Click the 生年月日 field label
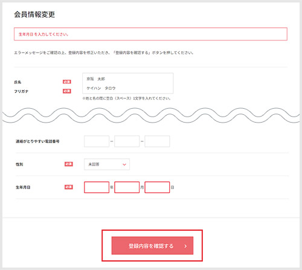 (23, 187)
